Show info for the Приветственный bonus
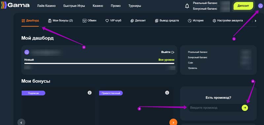264x125 pixels. pyautogui.click(x=167, y=93)
